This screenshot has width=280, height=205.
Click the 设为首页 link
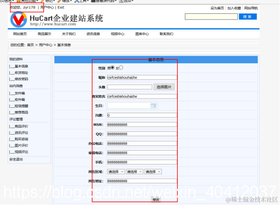tap(217, 8)
